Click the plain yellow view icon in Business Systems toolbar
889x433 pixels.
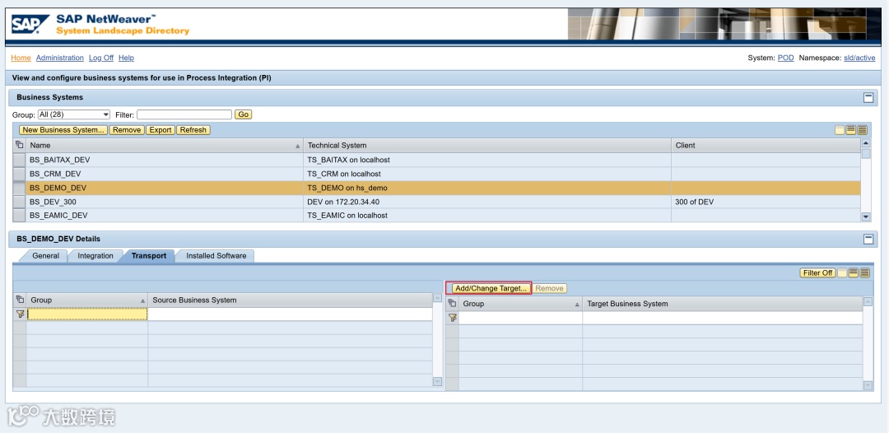pos(840,130)
